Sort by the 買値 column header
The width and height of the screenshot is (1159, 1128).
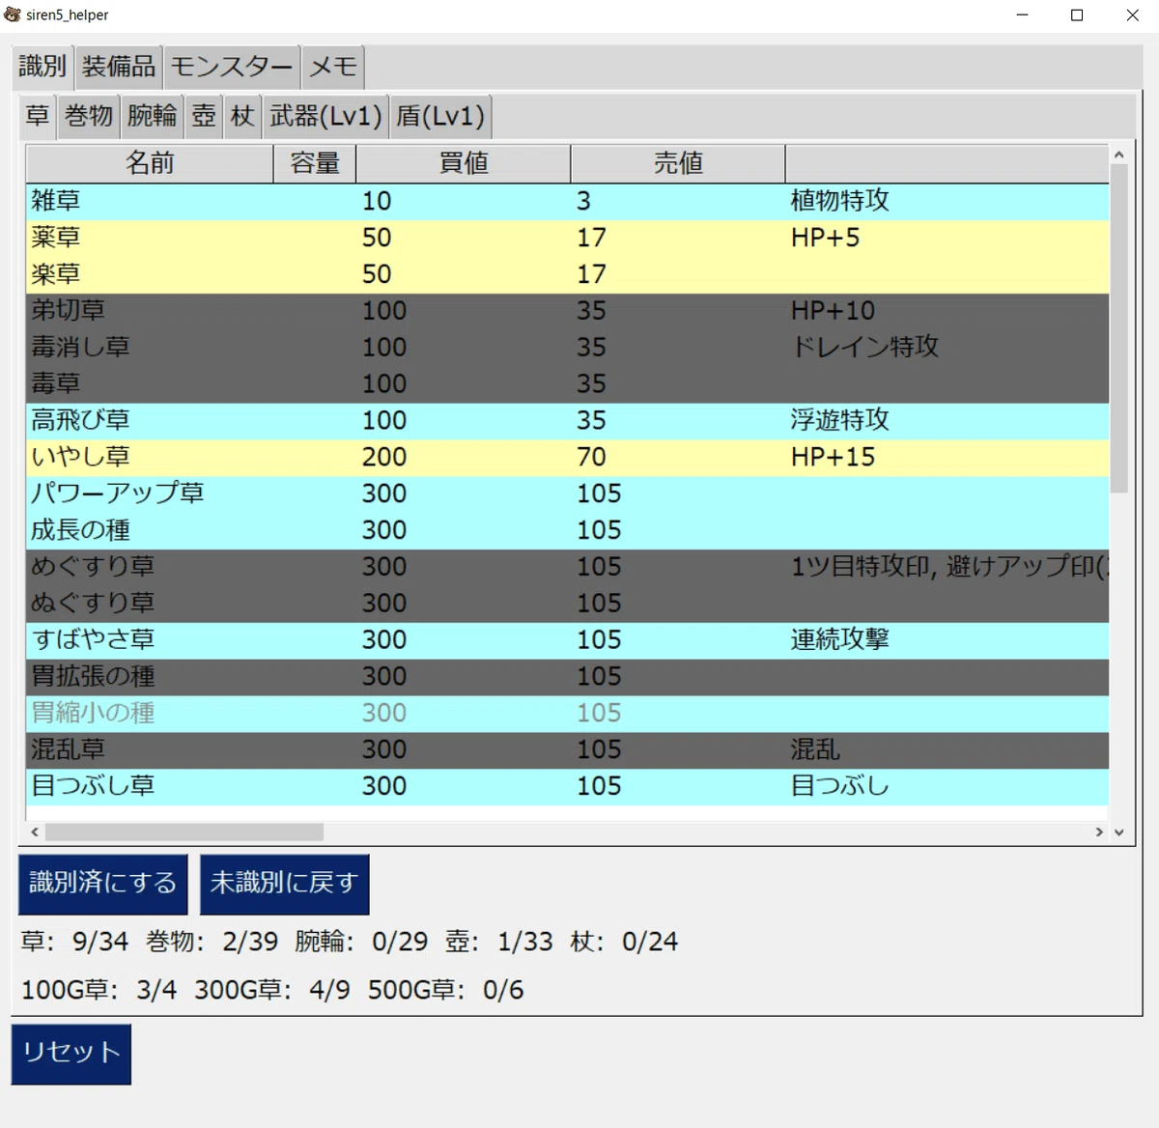464,163
